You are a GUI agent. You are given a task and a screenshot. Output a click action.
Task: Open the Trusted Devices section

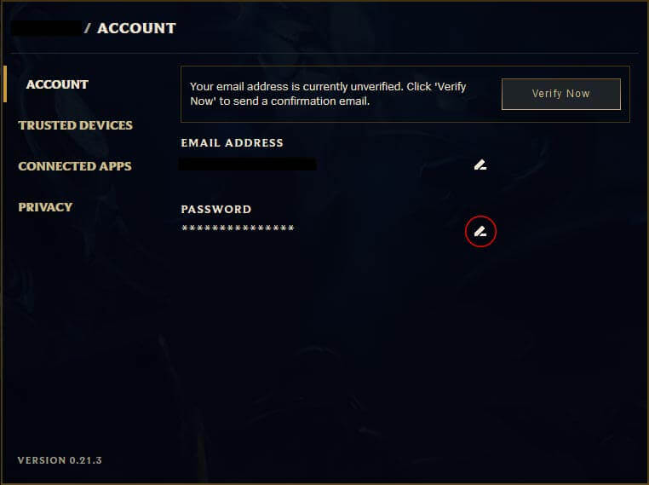pyautogui.click(x=75, y=125)
